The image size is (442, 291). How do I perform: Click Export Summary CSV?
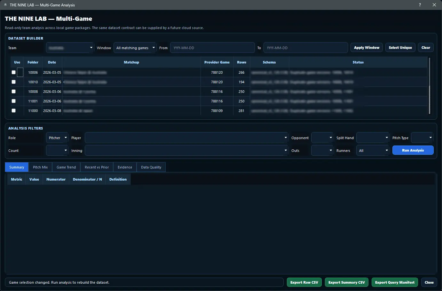[x=347, y=282]
